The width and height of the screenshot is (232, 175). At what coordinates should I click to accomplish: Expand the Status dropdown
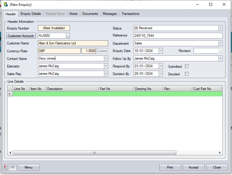point(220,28)
